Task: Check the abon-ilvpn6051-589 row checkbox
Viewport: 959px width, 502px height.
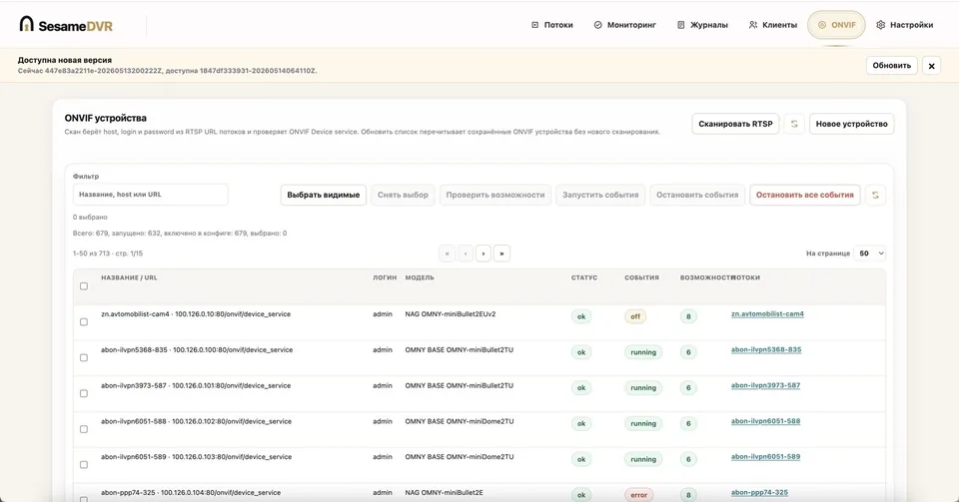Action: click(x=84, y=465)
